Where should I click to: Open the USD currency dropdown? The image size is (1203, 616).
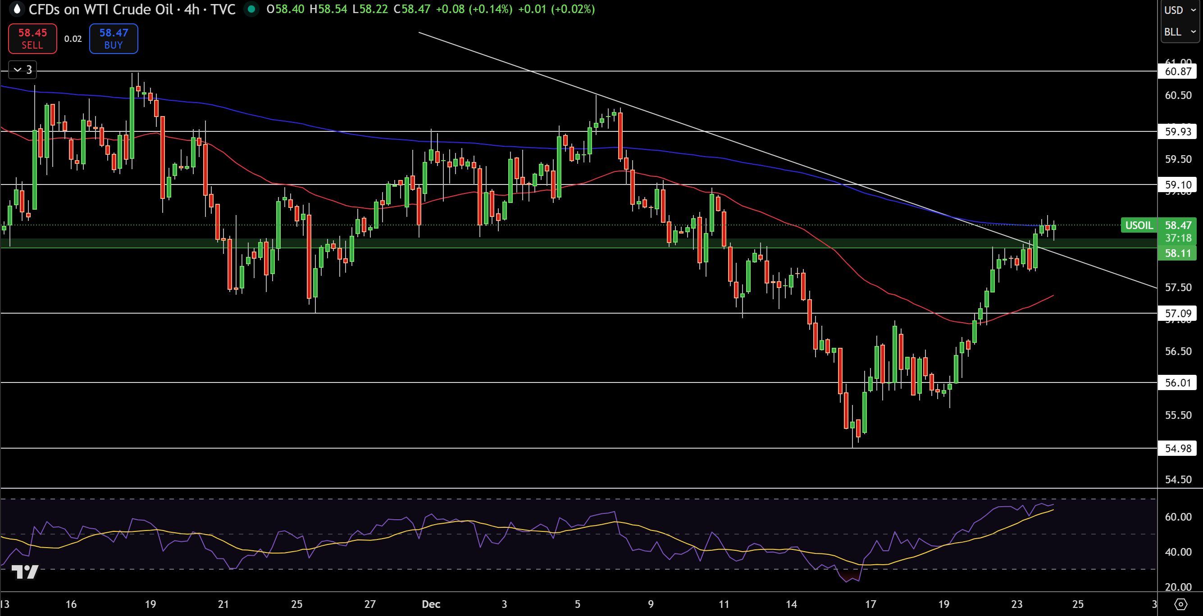coord(1179,10)
